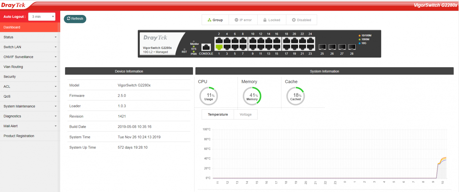Expand the ACL menu
Screen dimensions: 459x192
pos(30,86)
